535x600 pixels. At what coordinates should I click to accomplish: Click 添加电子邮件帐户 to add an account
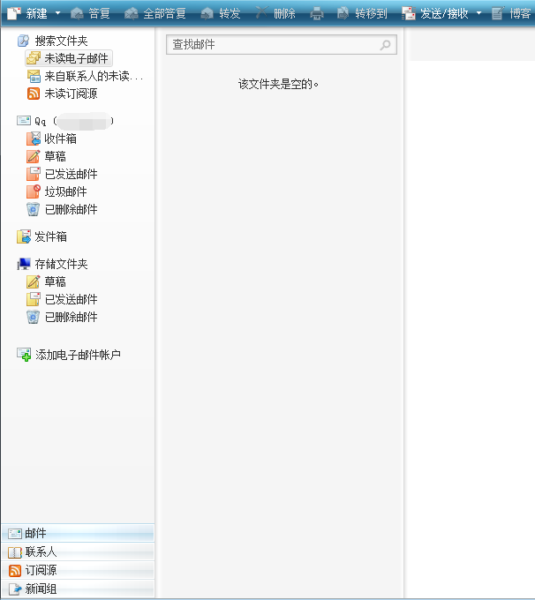coord(78,355)
